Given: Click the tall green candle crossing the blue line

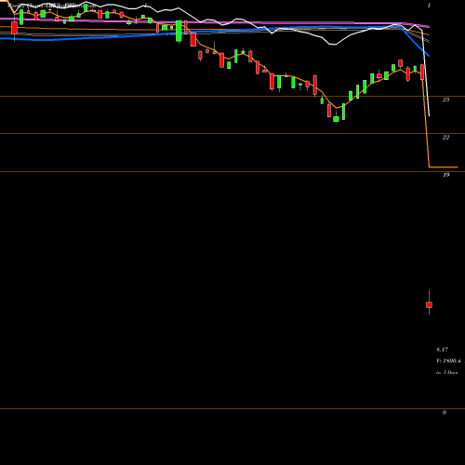Looking at the screenshot, I should [179, 32].
